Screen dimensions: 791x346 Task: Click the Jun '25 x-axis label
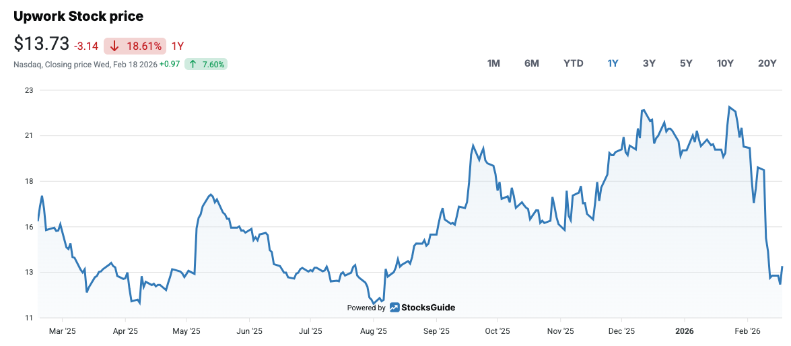point(249,331)
